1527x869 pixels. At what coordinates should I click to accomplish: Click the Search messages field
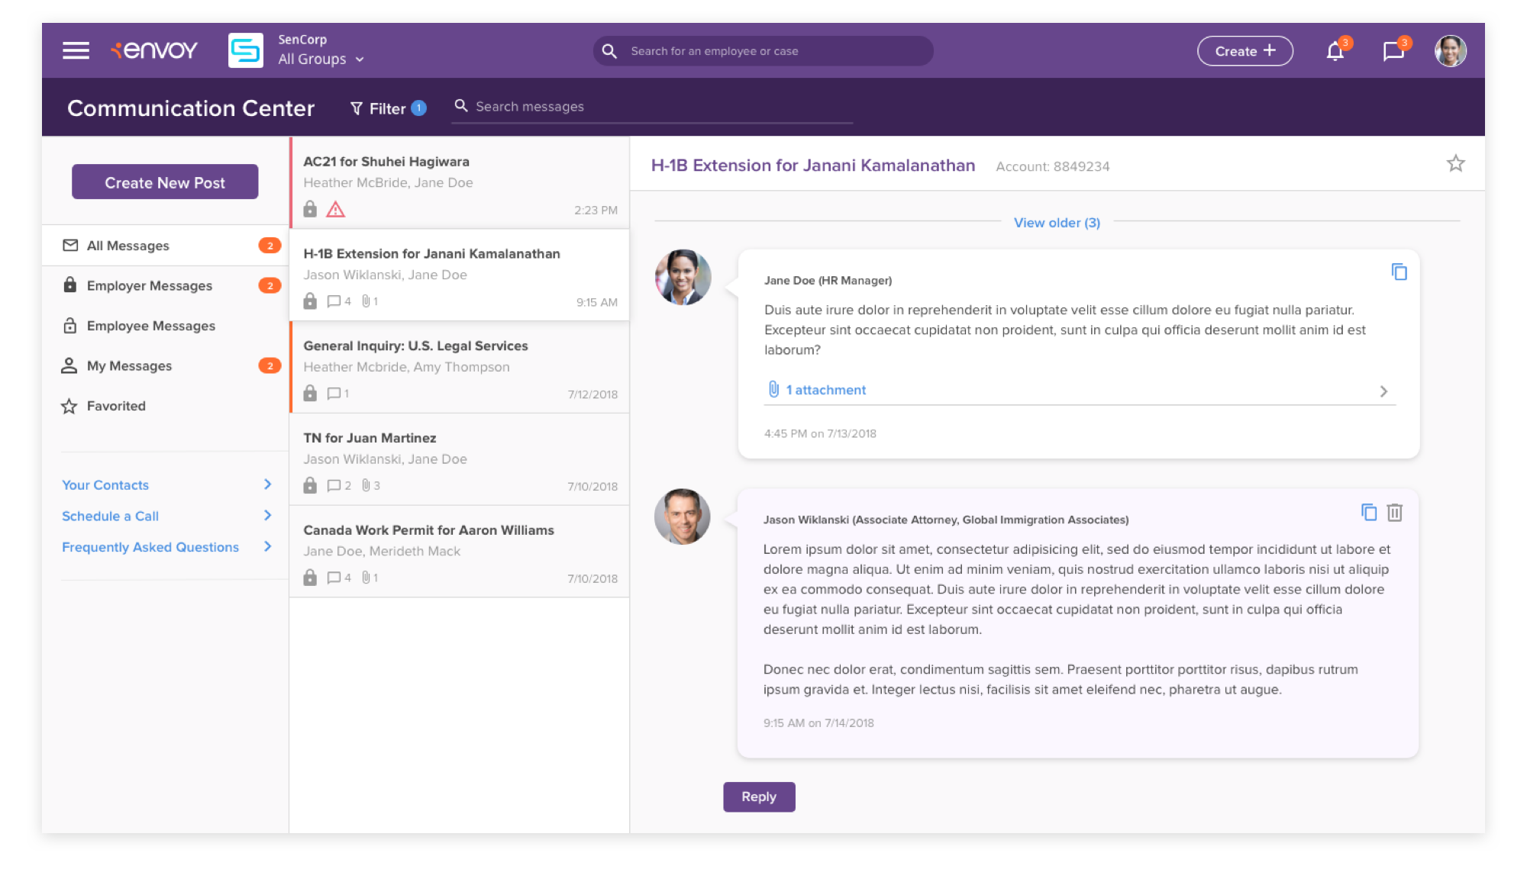652,107
